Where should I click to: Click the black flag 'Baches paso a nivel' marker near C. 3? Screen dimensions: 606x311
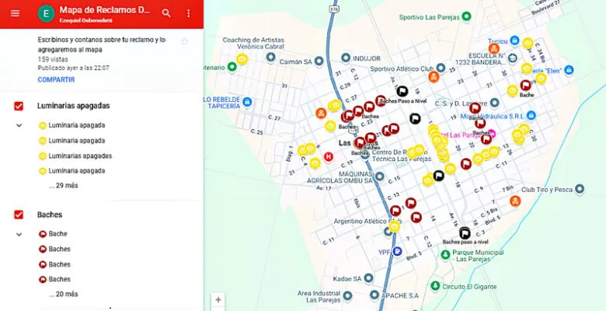pos(465,233)
